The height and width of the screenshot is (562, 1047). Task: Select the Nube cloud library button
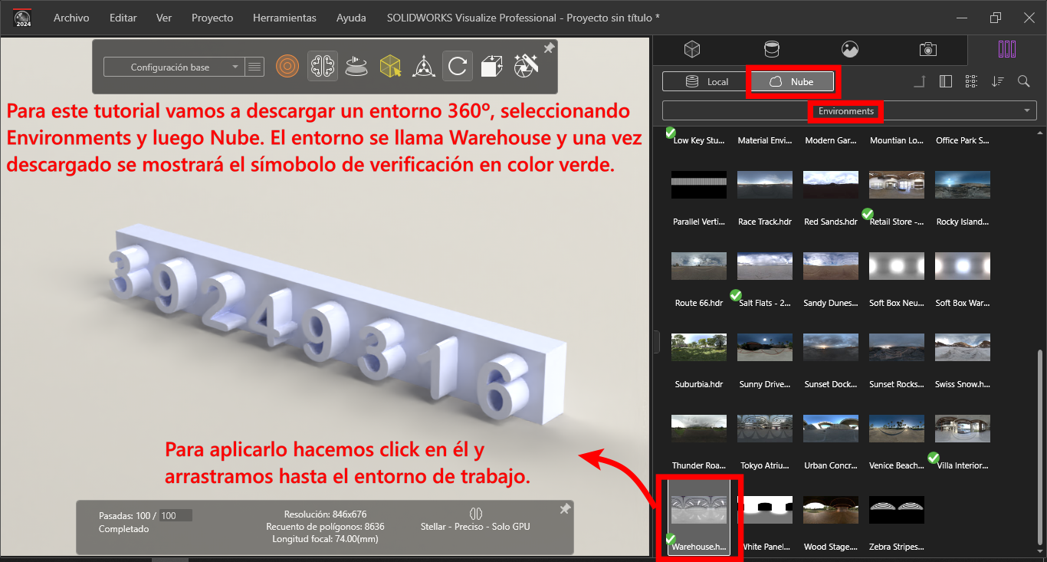point(793,81)
